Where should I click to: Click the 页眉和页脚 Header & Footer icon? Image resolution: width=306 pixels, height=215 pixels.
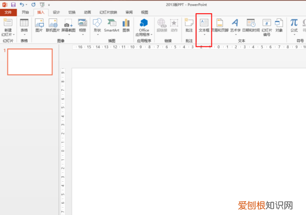click(220, 22)
